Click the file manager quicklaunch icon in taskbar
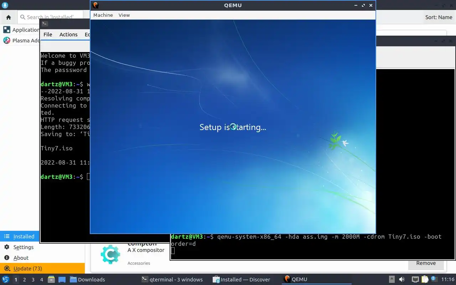456x285 pixels. (51, 280)
